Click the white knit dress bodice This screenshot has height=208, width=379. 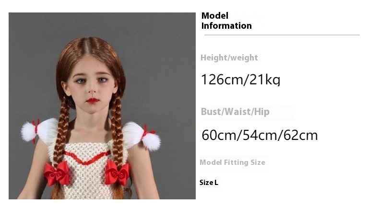(87, 176)
